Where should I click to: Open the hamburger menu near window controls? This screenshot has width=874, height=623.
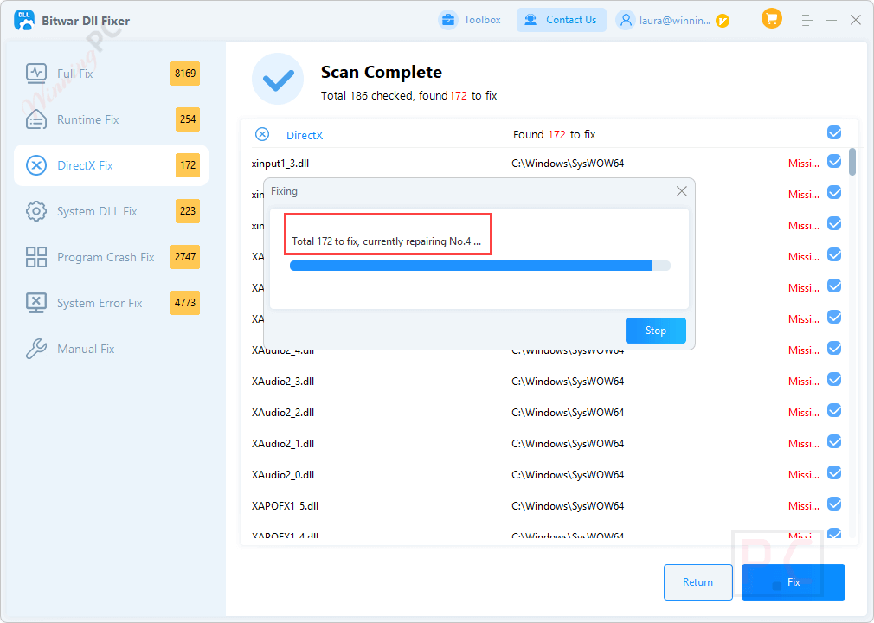807,18
